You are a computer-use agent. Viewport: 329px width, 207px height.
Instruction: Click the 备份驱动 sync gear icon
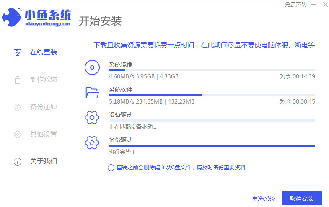pos(92,142)
